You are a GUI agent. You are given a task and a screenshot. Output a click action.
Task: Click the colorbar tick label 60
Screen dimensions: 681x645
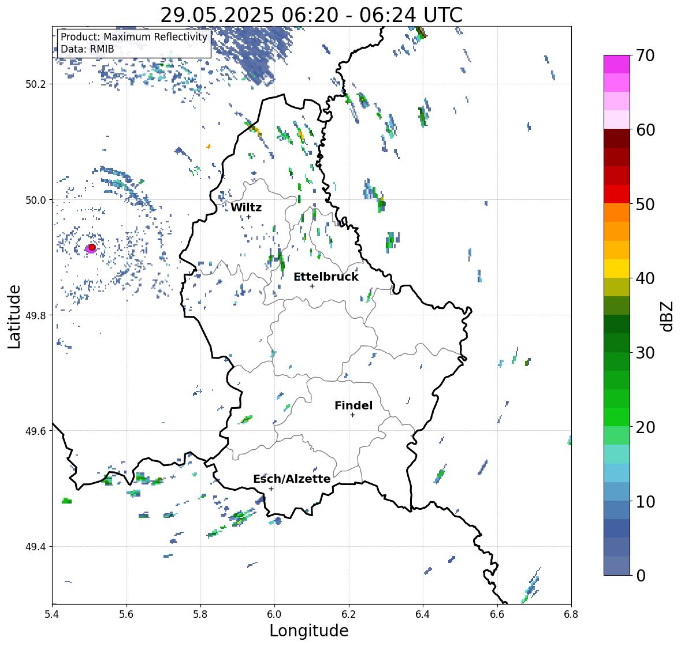click(645, 130)
